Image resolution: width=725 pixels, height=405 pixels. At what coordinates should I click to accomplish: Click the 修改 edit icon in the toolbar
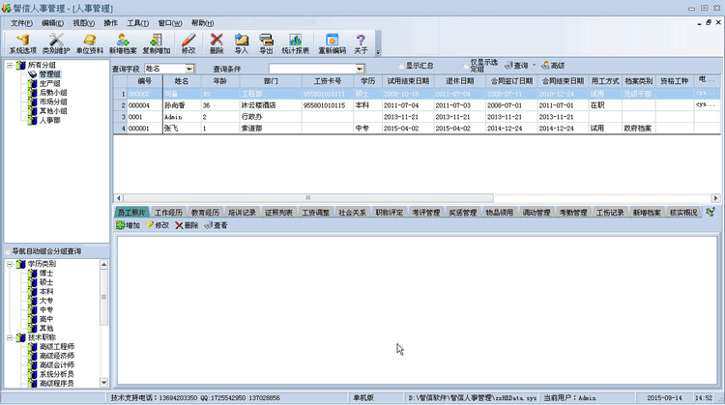pos(188,43)
